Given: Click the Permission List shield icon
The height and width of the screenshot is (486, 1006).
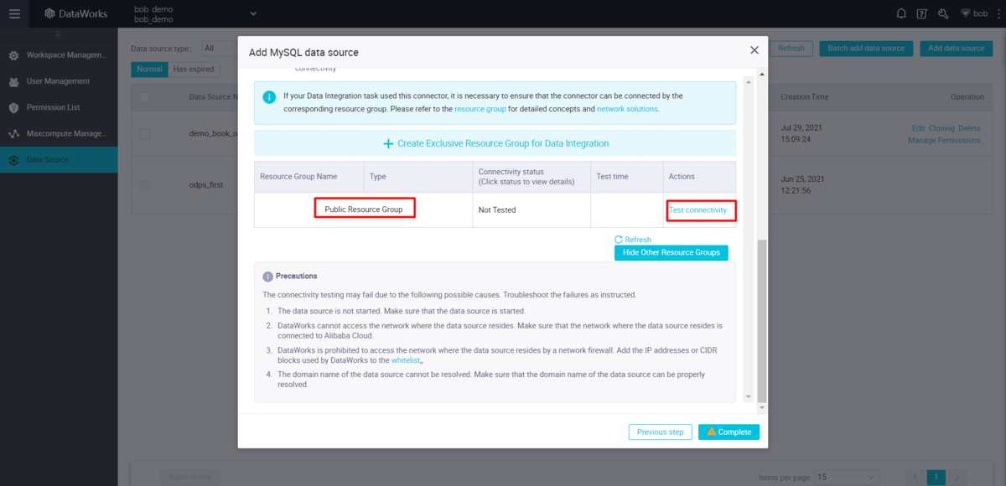Looking at the screenshot, I should (13, 107).
